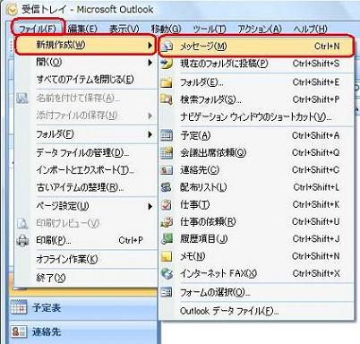
Task: Choose Outlook データファイル(F) in submenu
Action: tap(229, 311)
